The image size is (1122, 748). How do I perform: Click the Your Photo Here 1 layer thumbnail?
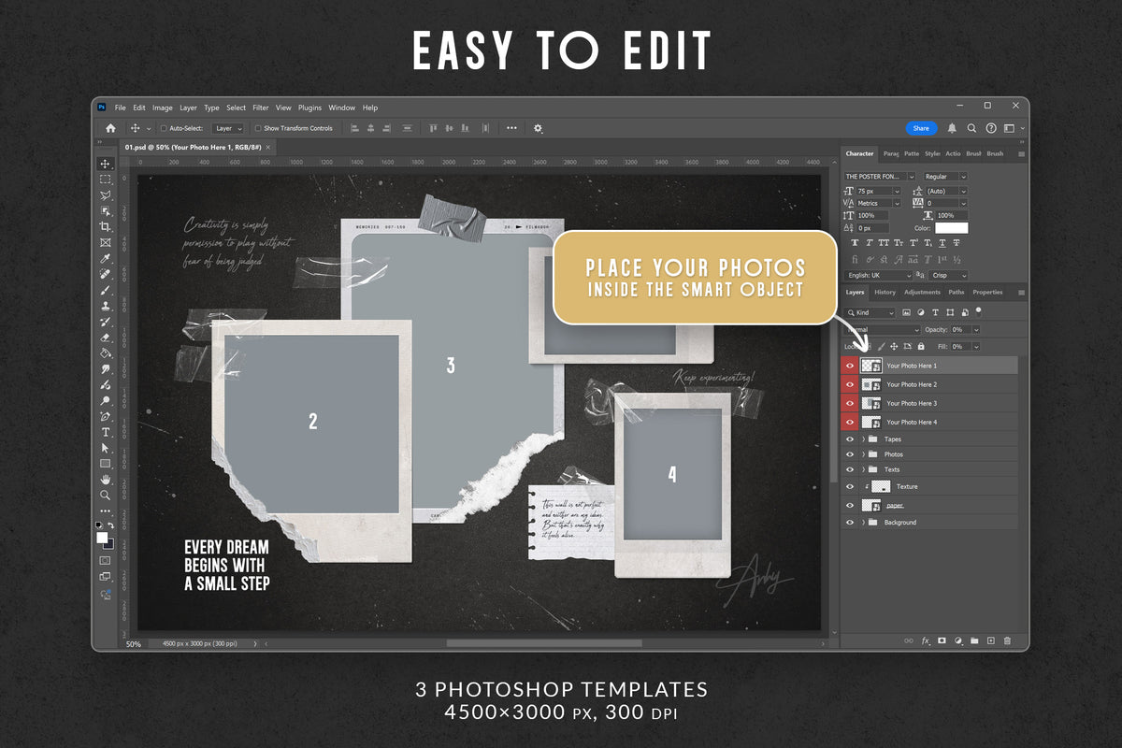pos(871,366)
